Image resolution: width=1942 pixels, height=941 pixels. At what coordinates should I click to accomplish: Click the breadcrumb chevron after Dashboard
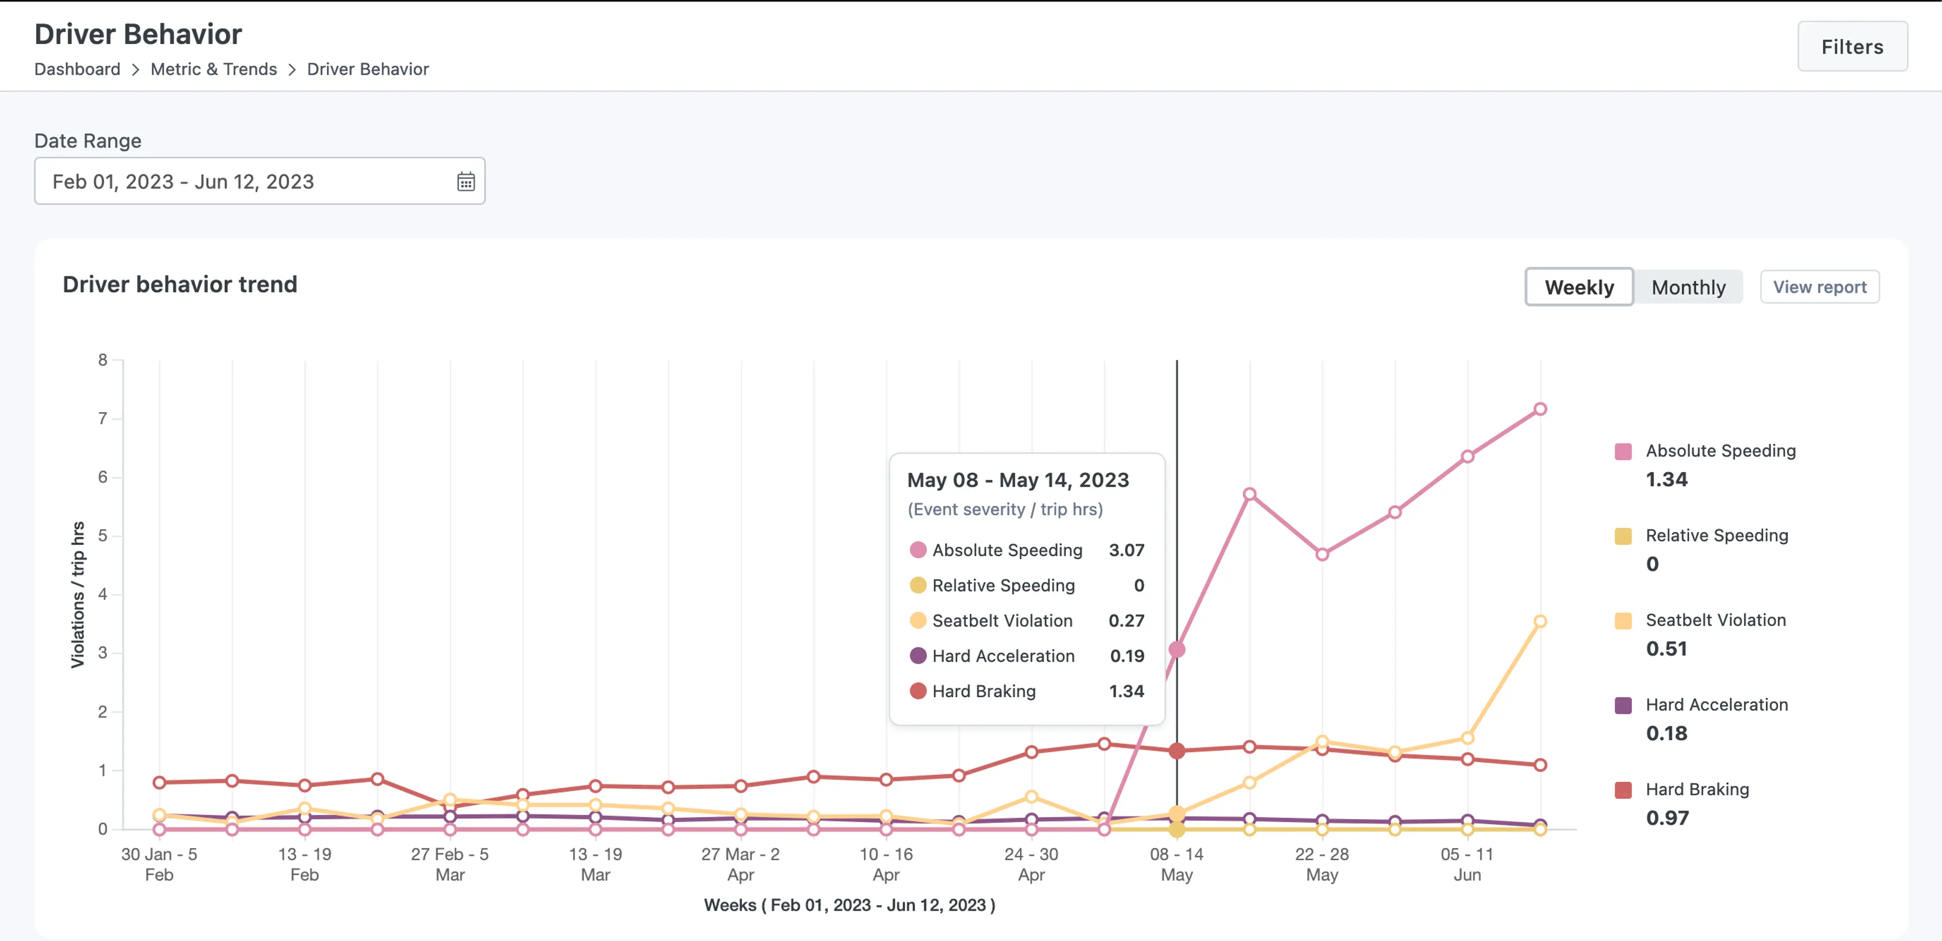tap(136, 69)
